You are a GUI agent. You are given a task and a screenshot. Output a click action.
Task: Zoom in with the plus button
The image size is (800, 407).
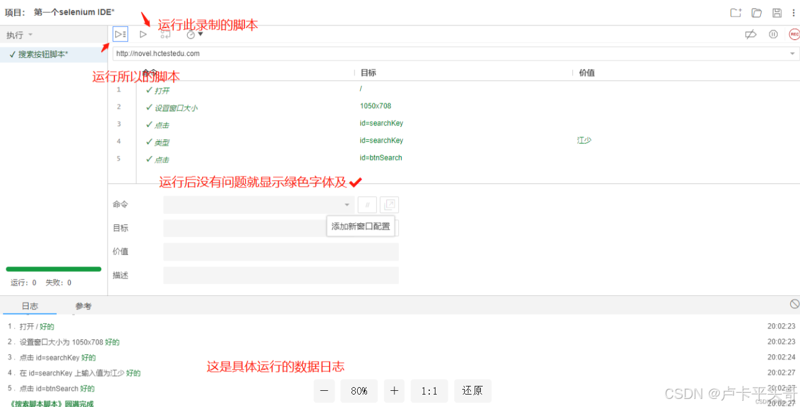[x=394, y=391]
